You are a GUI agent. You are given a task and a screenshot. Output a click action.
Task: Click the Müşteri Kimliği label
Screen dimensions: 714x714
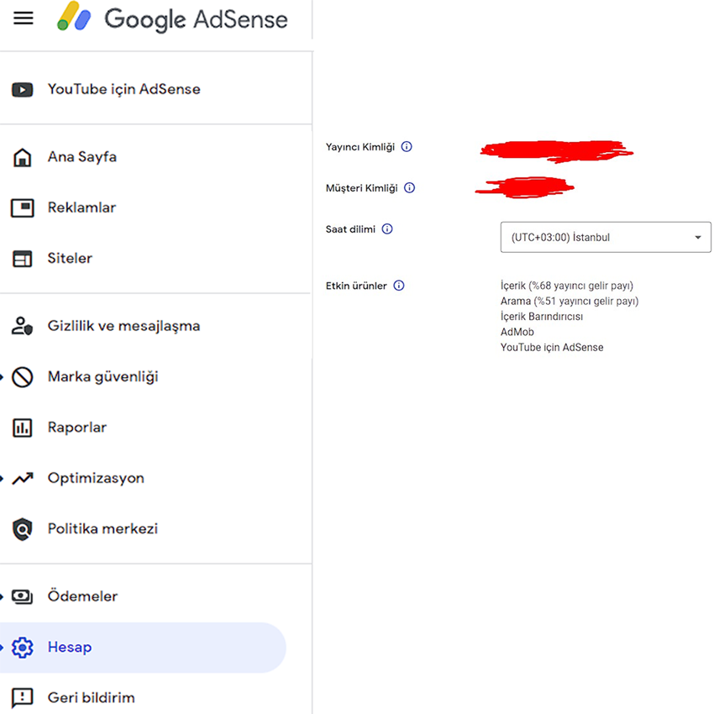click(361, 188)
